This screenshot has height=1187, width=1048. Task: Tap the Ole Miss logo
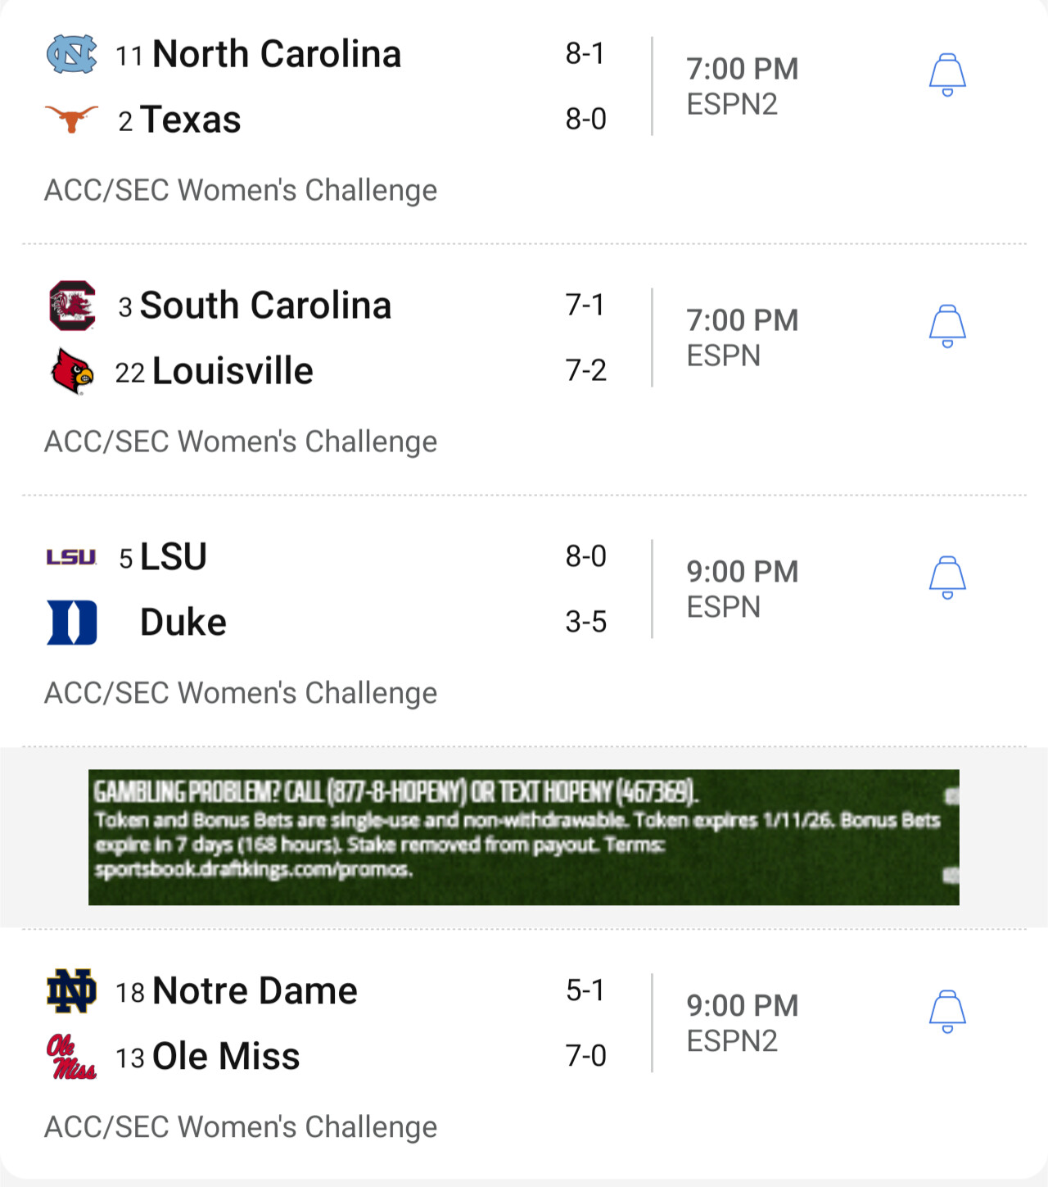click(71, 1057)
